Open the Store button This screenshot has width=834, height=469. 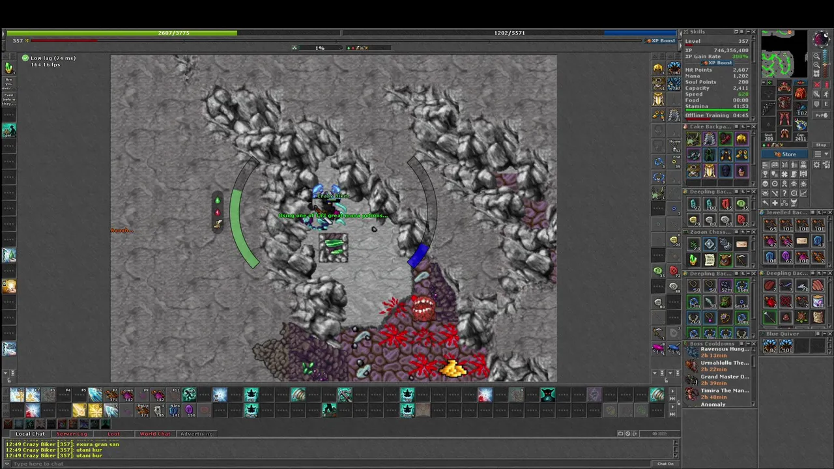[x=784, y=154]
